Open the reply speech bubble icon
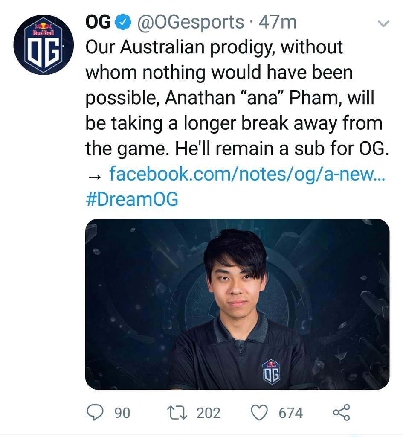The width and height of the screenshot is (403, 437). (x=95, y=413)
